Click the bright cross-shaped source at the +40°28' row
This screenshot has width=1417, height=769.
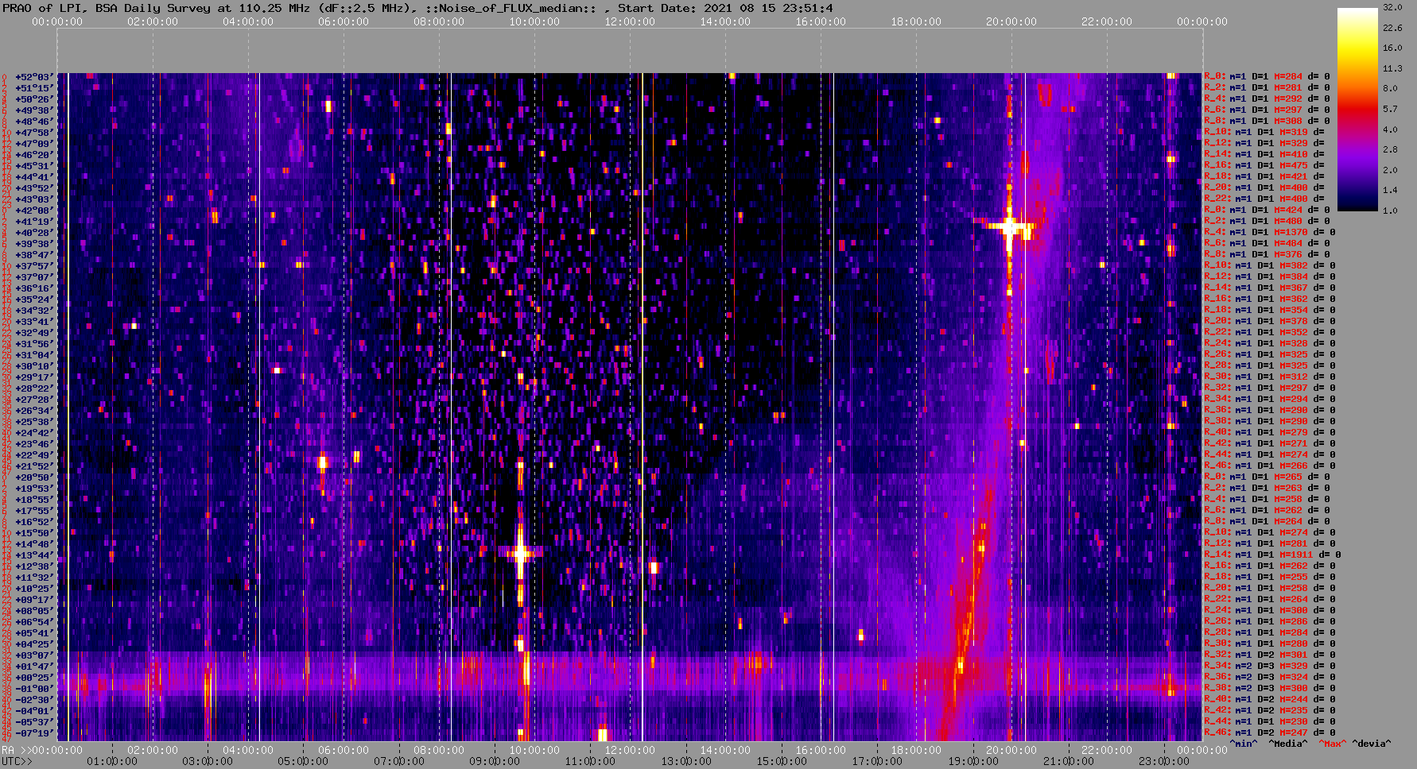click(x=1009, y=227)
